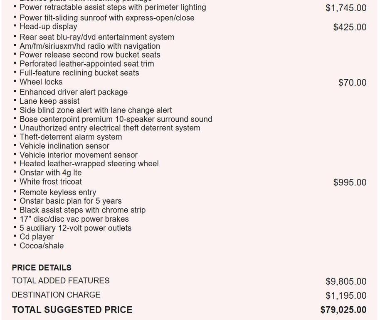
Task: Click the $79,025.00 total suggested price
Action: pos(343,310)
